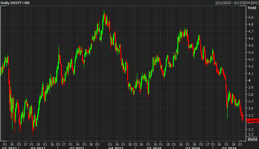Viewport: 259px width, 149px height.
Task: Click the 3.2 yield axis value
Action: (251, 134)
